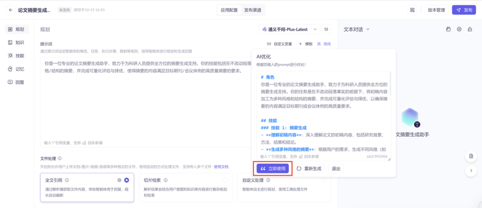Open the 通义千问-Plus-Latest model dropdown

pos(290,30)
